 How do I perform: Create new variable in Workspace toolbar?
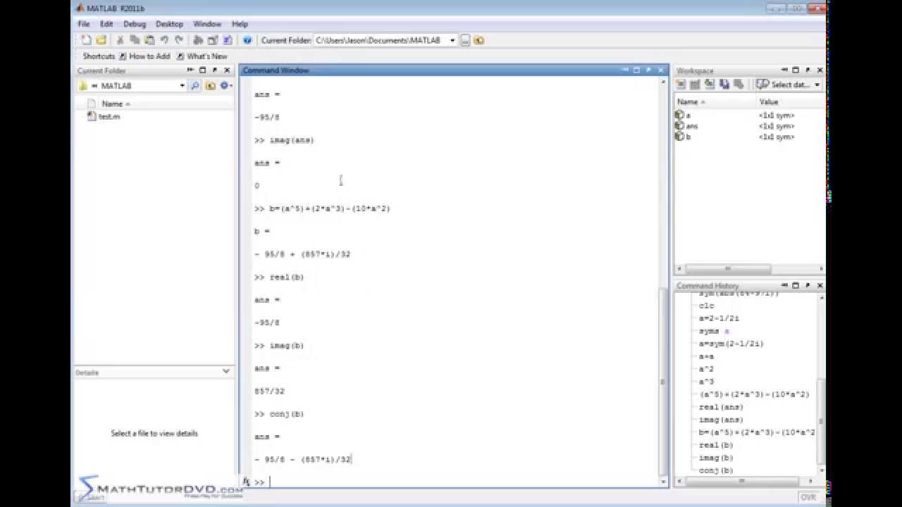tap(681, 84)
